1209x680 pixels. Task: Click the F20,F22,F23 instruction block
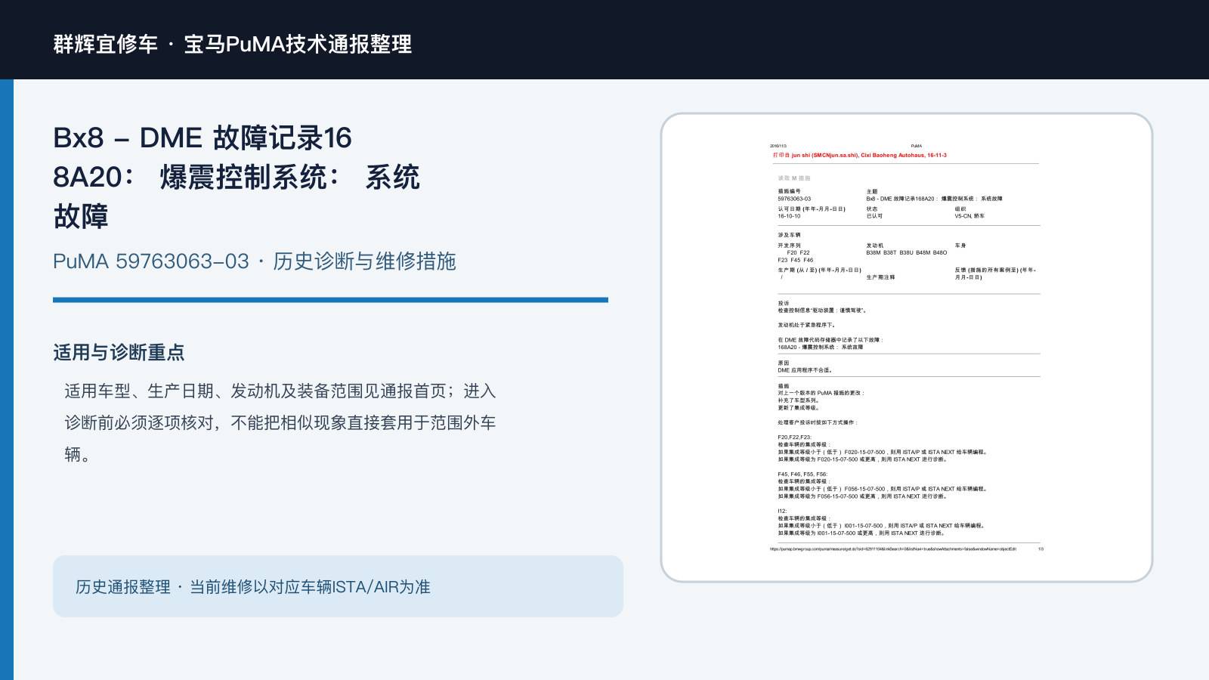click(883, 448)
